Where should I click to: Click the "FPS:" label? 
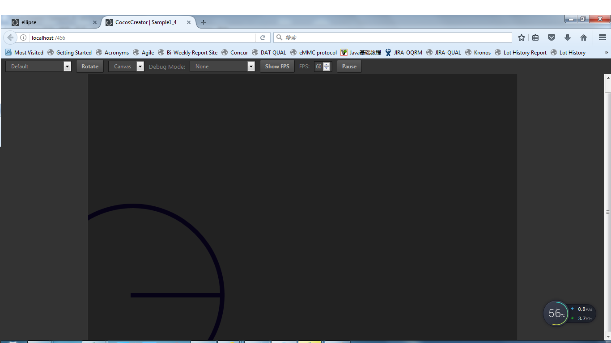[304, 67]
